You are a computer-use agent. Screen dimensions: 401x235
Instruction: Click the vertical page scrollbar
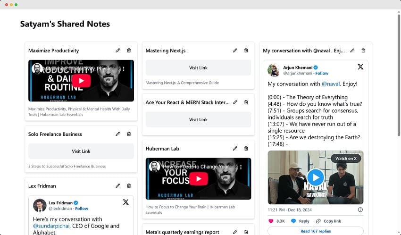(x=399, y=75)
